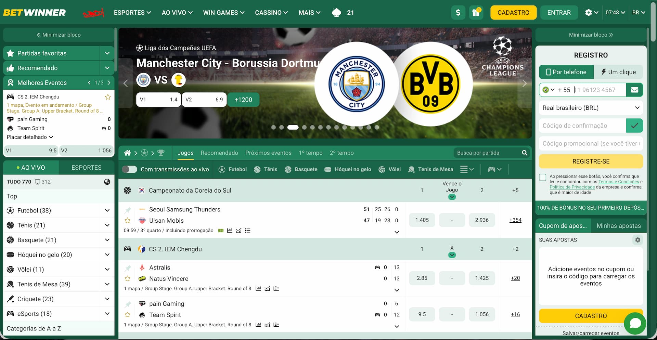Click the ENTRAR login button
The image size is (657, 340).
point(559,13)
